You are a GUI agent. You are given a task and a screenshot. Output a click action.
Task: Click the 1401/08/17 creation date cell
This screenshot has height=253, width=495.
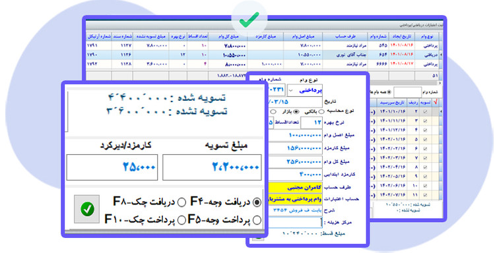pyautogui.click(x=402, y=64)
